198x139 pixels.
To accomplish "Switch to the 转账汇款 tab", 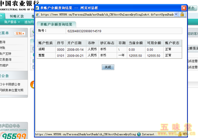I will tap(17, 16).
